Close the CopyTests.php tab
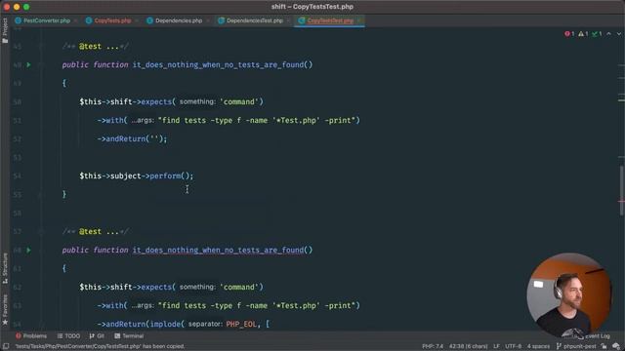Image resolution: width=625 pixels, height=351 pixels. click(137, 20)
